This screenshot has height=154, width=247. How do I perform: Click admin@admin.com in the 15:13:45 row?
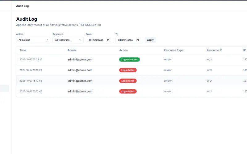pyautogui.click(x=80, y=91)
